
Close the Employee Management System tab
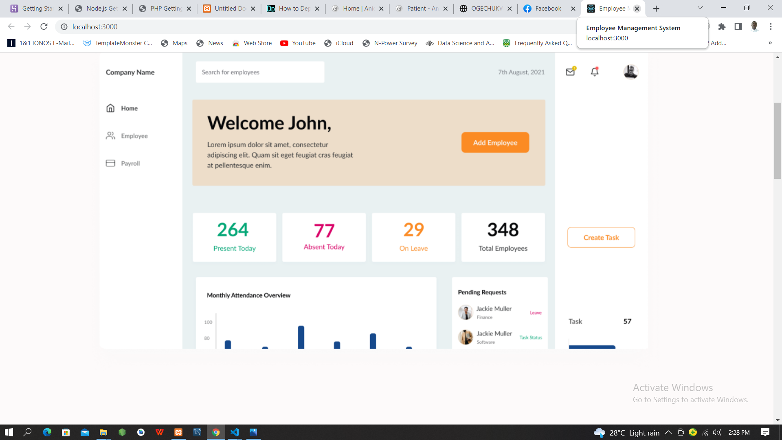(637, 9)
